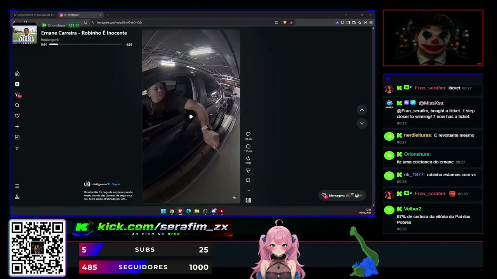The image size is (497, 279).
Task: Open the Brave Shields icon
Action: click(x=285, y=22)
